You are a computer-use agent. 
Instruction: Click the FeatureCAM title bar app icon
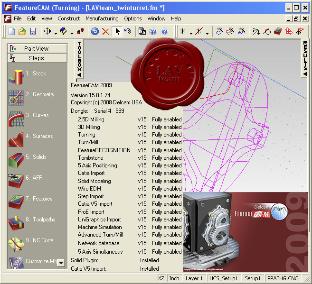[8, 8]
